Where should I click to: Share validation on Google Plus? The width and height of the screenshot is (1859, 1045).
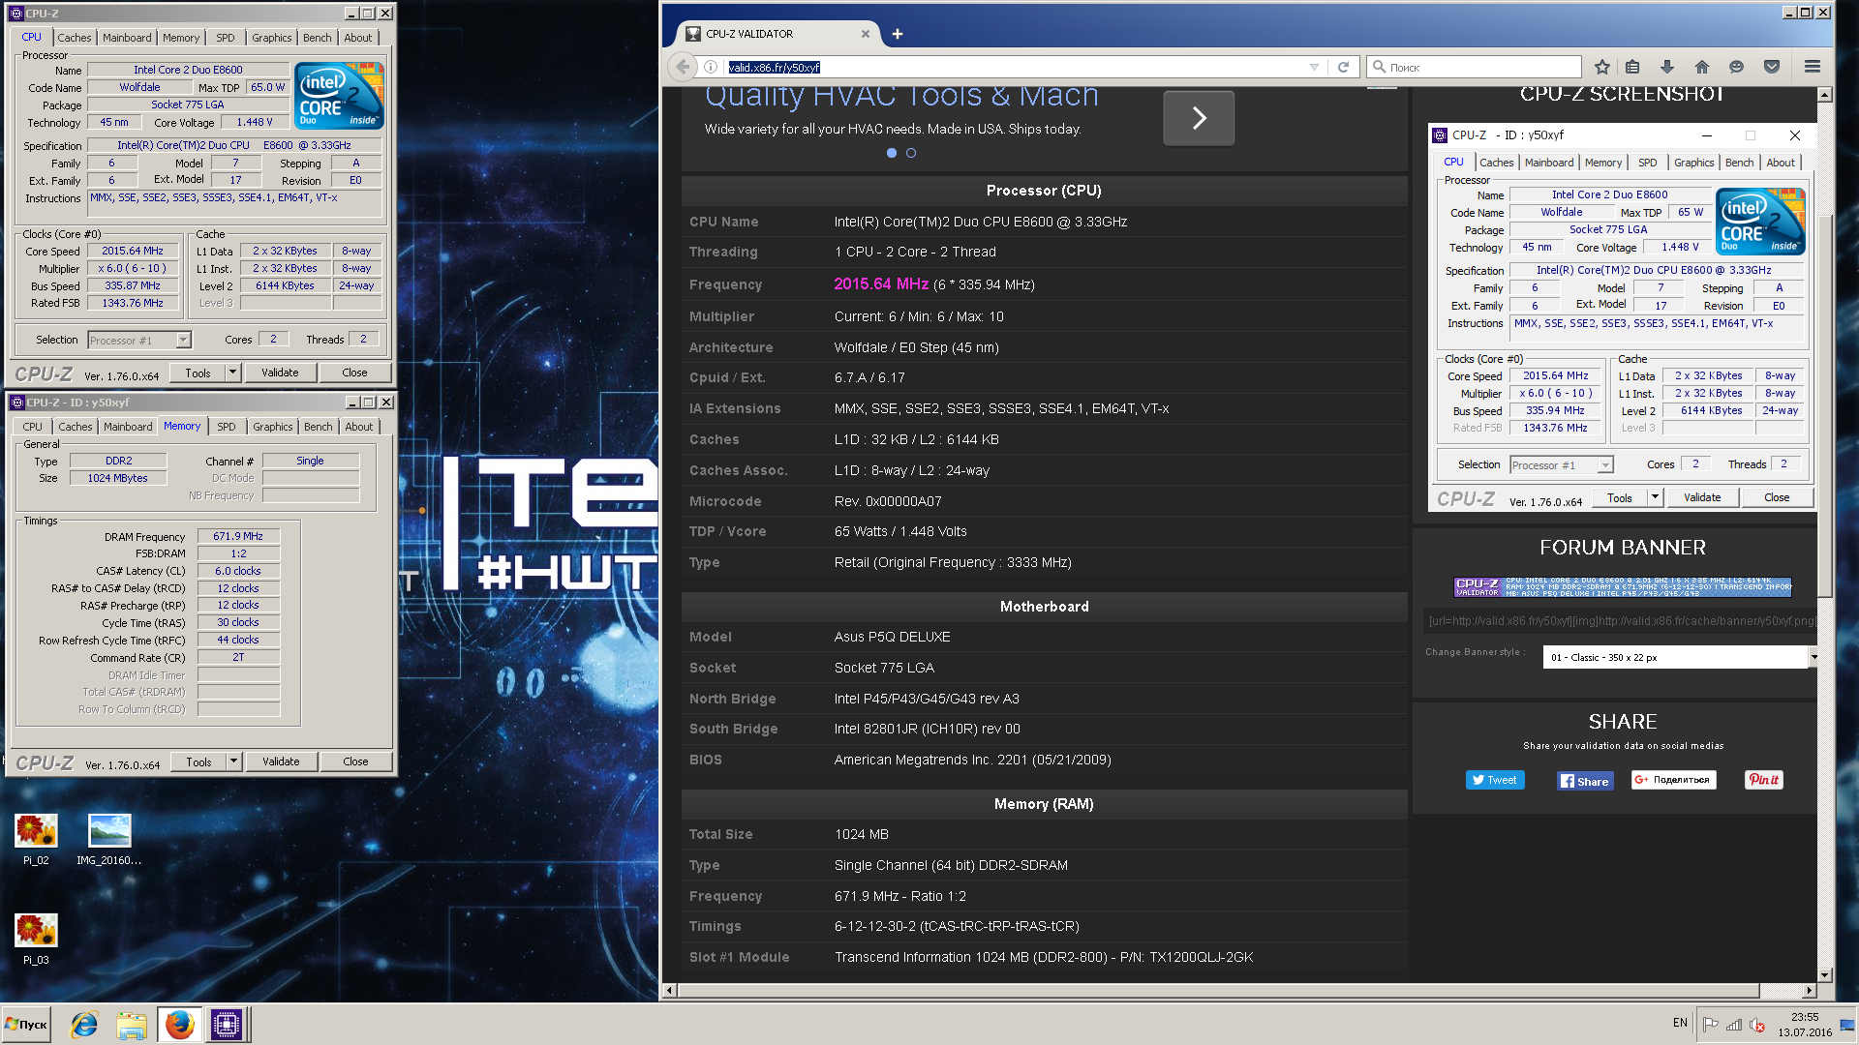point(1673,780)
